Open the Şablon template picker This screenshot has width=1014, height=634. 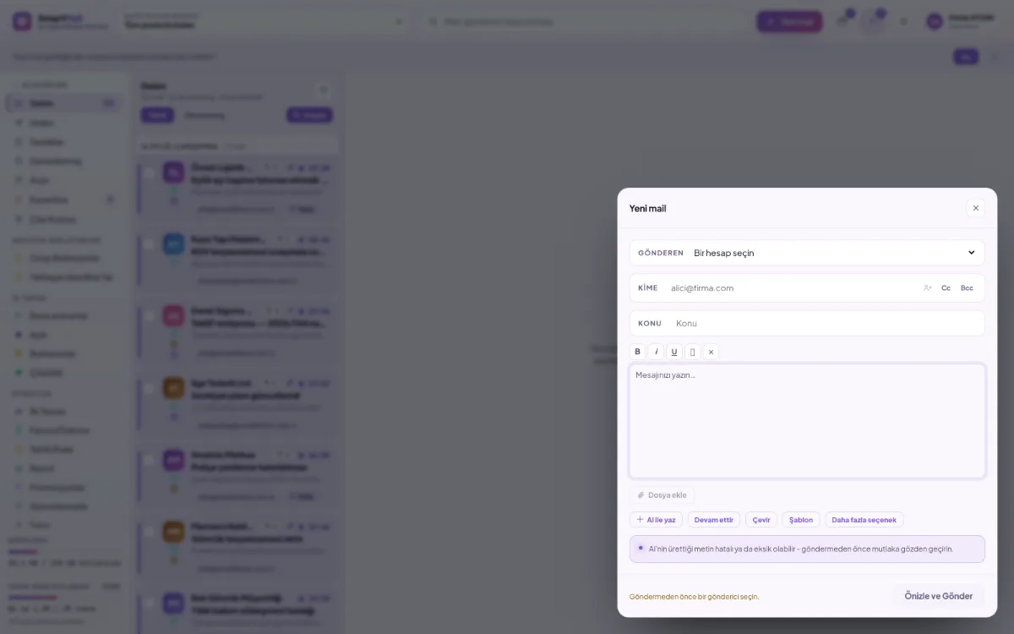click(x=801, y=520)
